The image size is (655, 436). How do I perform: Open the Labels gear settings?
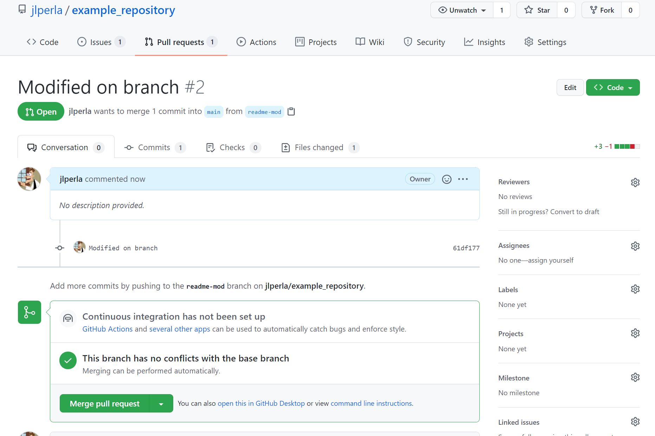(x=635, y=289)
